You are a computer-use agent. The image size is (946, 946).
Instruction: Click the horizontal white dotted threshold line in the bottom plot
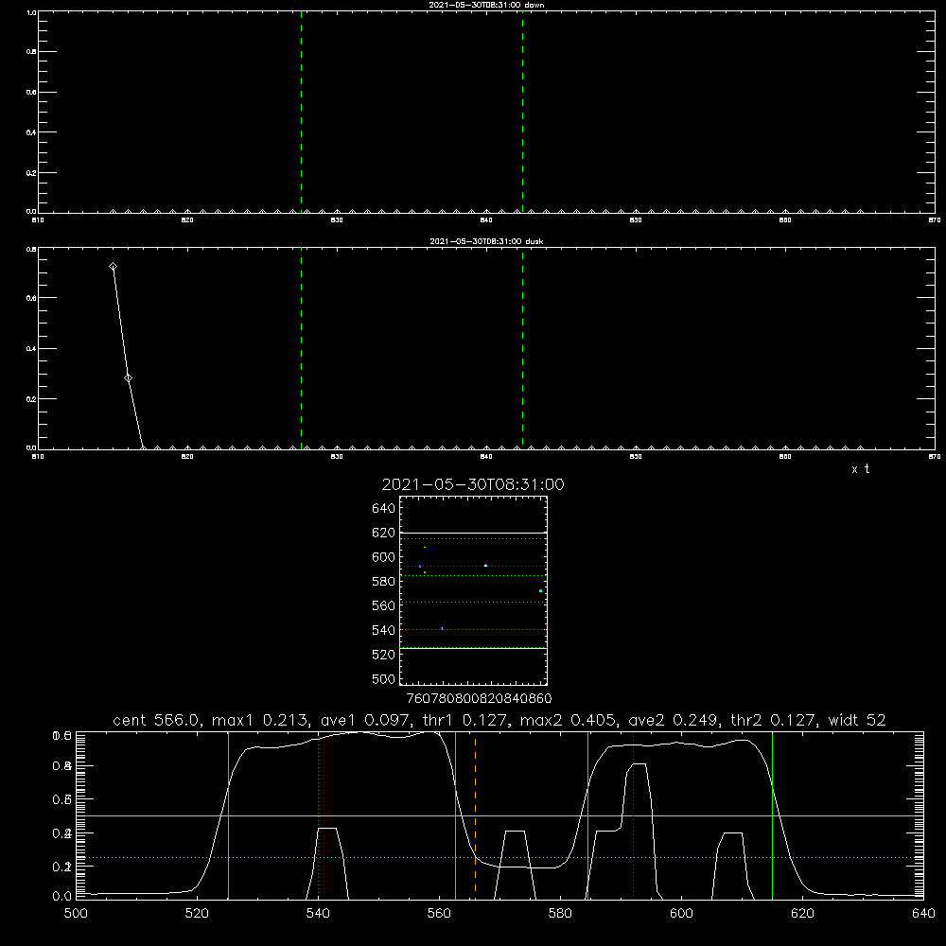coord(499,857)
